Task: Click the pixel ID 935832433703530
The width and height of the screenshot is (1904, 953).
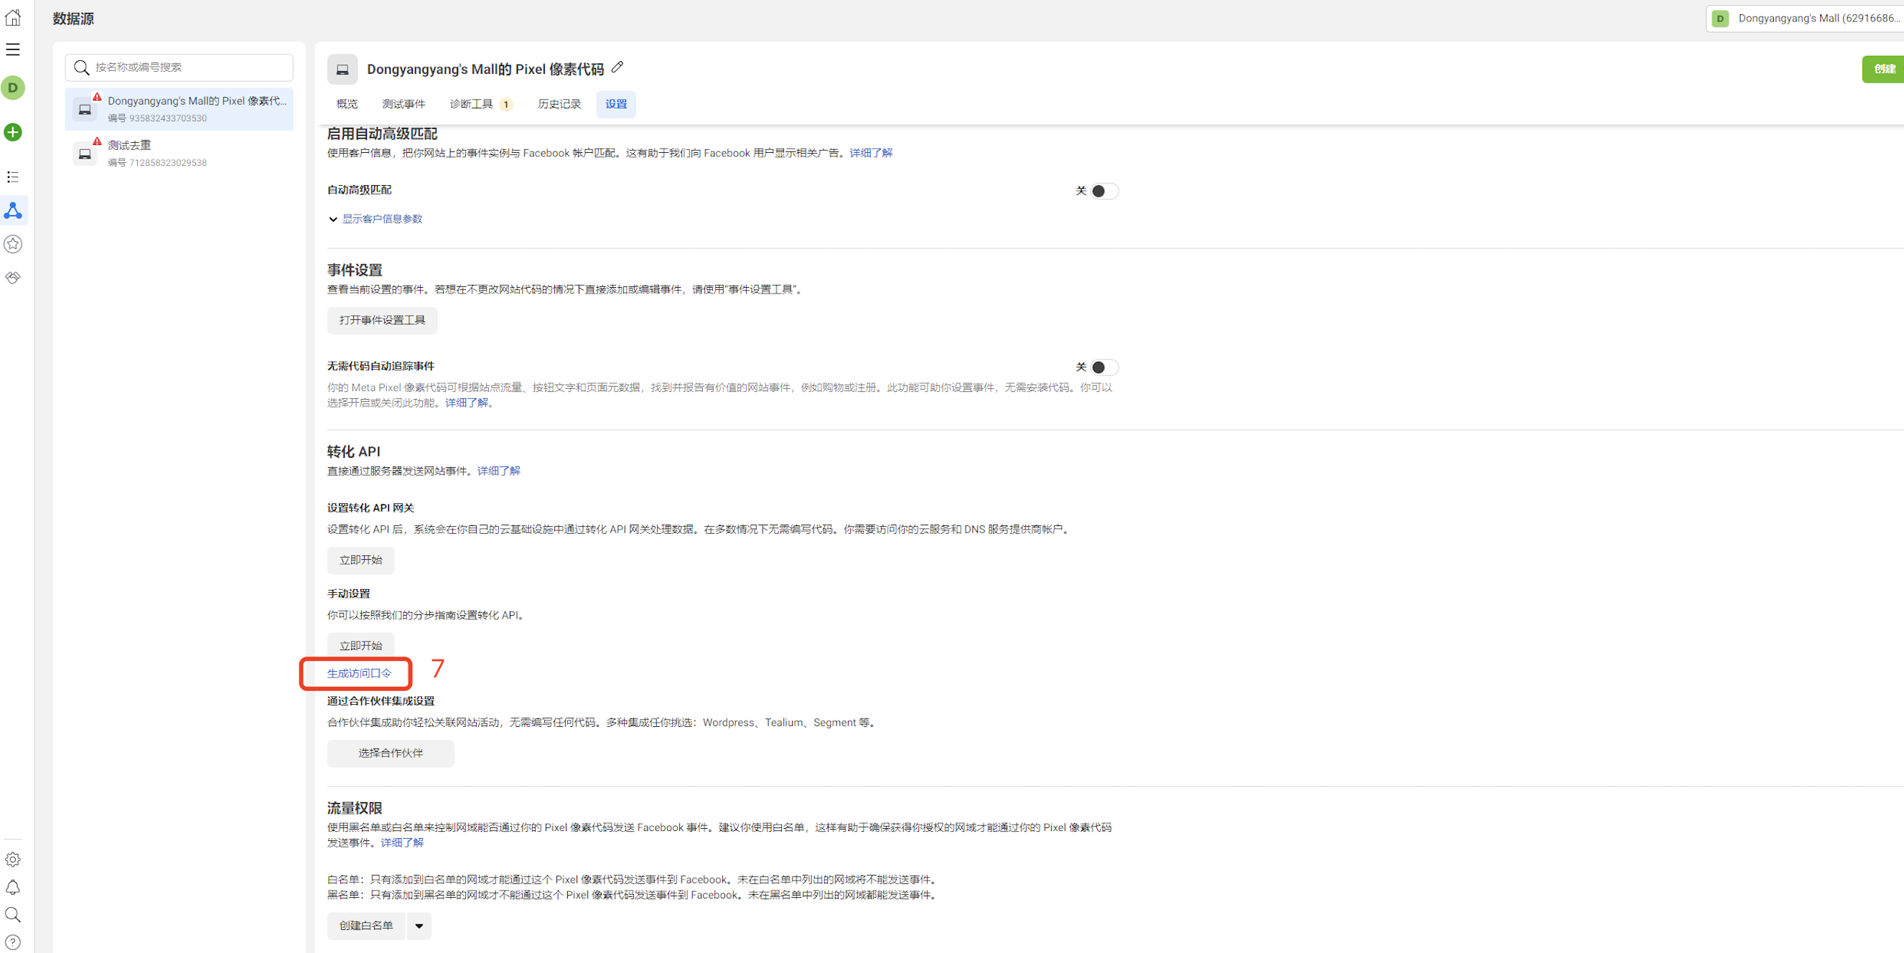Action: click(x=168, y=119)
